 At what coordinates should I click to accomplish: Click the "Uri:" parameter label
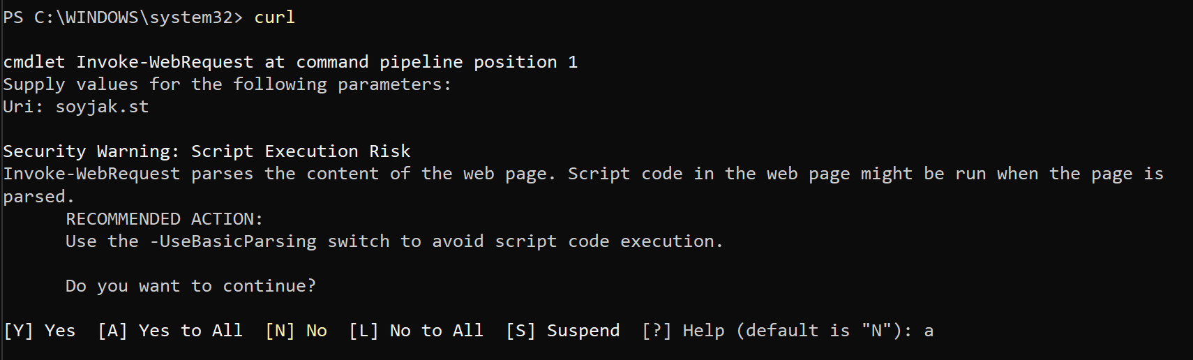(x=23, y=107)
